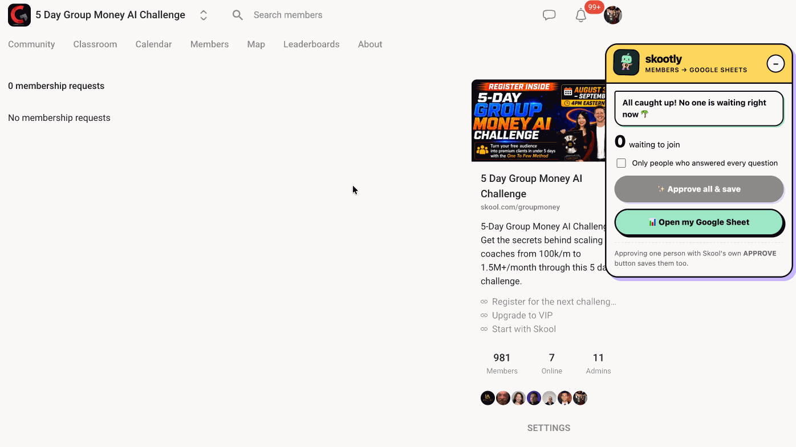Tick Only people who answered every question
Screen dimensions: 796x447
(622, 163)
